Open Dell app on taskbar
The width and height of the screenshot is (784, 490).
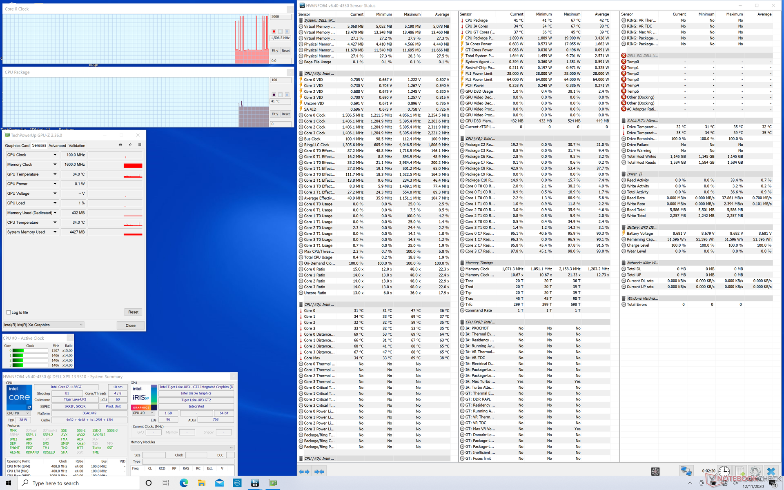coord(237,483)
